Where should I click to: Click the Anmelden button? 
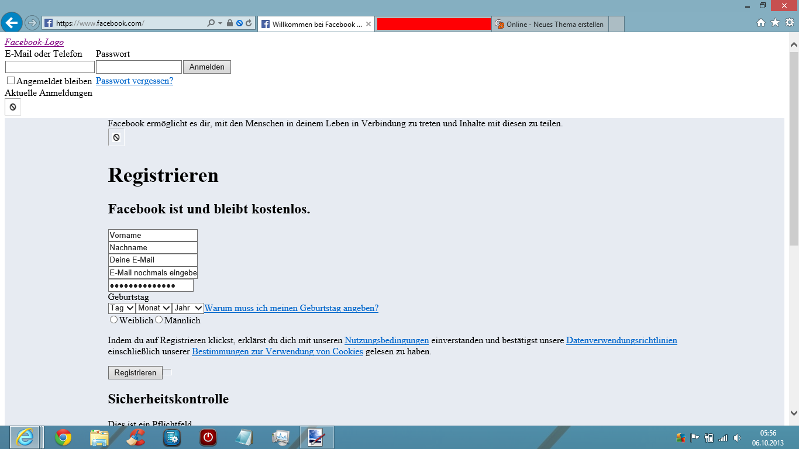tap(207, 67)
